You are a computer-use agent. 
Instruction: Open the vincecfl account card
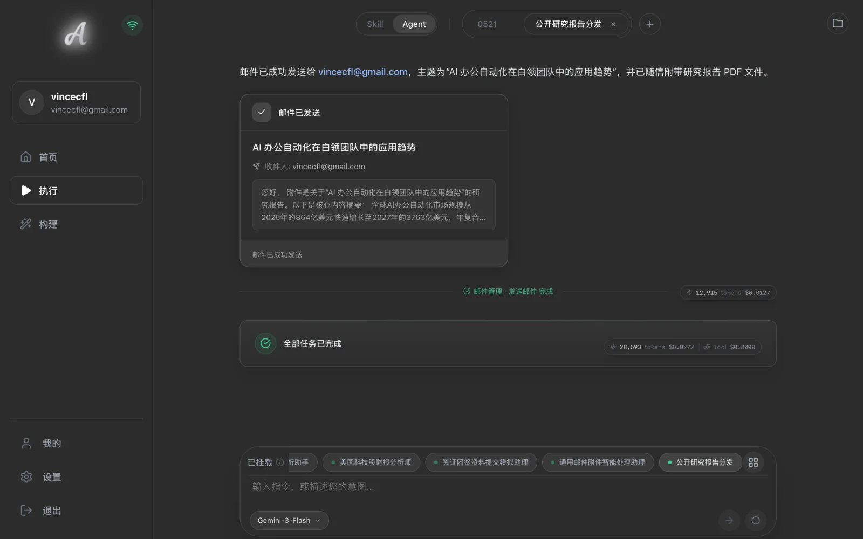coord(76,102)
